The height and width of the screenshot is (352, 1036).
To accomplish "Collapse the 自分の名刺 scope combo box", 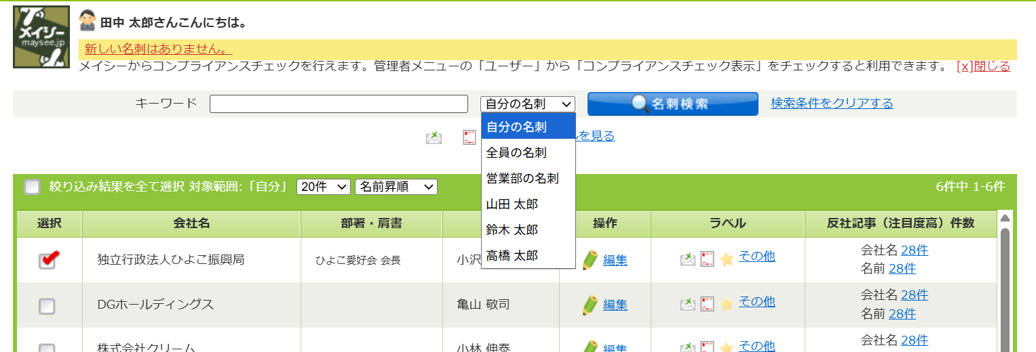I will (528, 104).
